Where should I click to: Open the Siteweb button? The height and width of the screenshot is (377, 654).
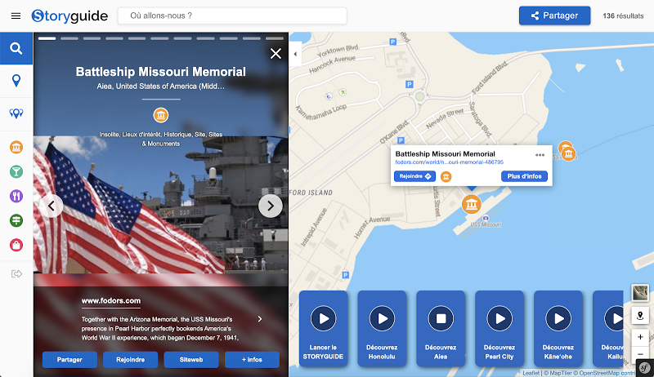(x=191, y=360)
